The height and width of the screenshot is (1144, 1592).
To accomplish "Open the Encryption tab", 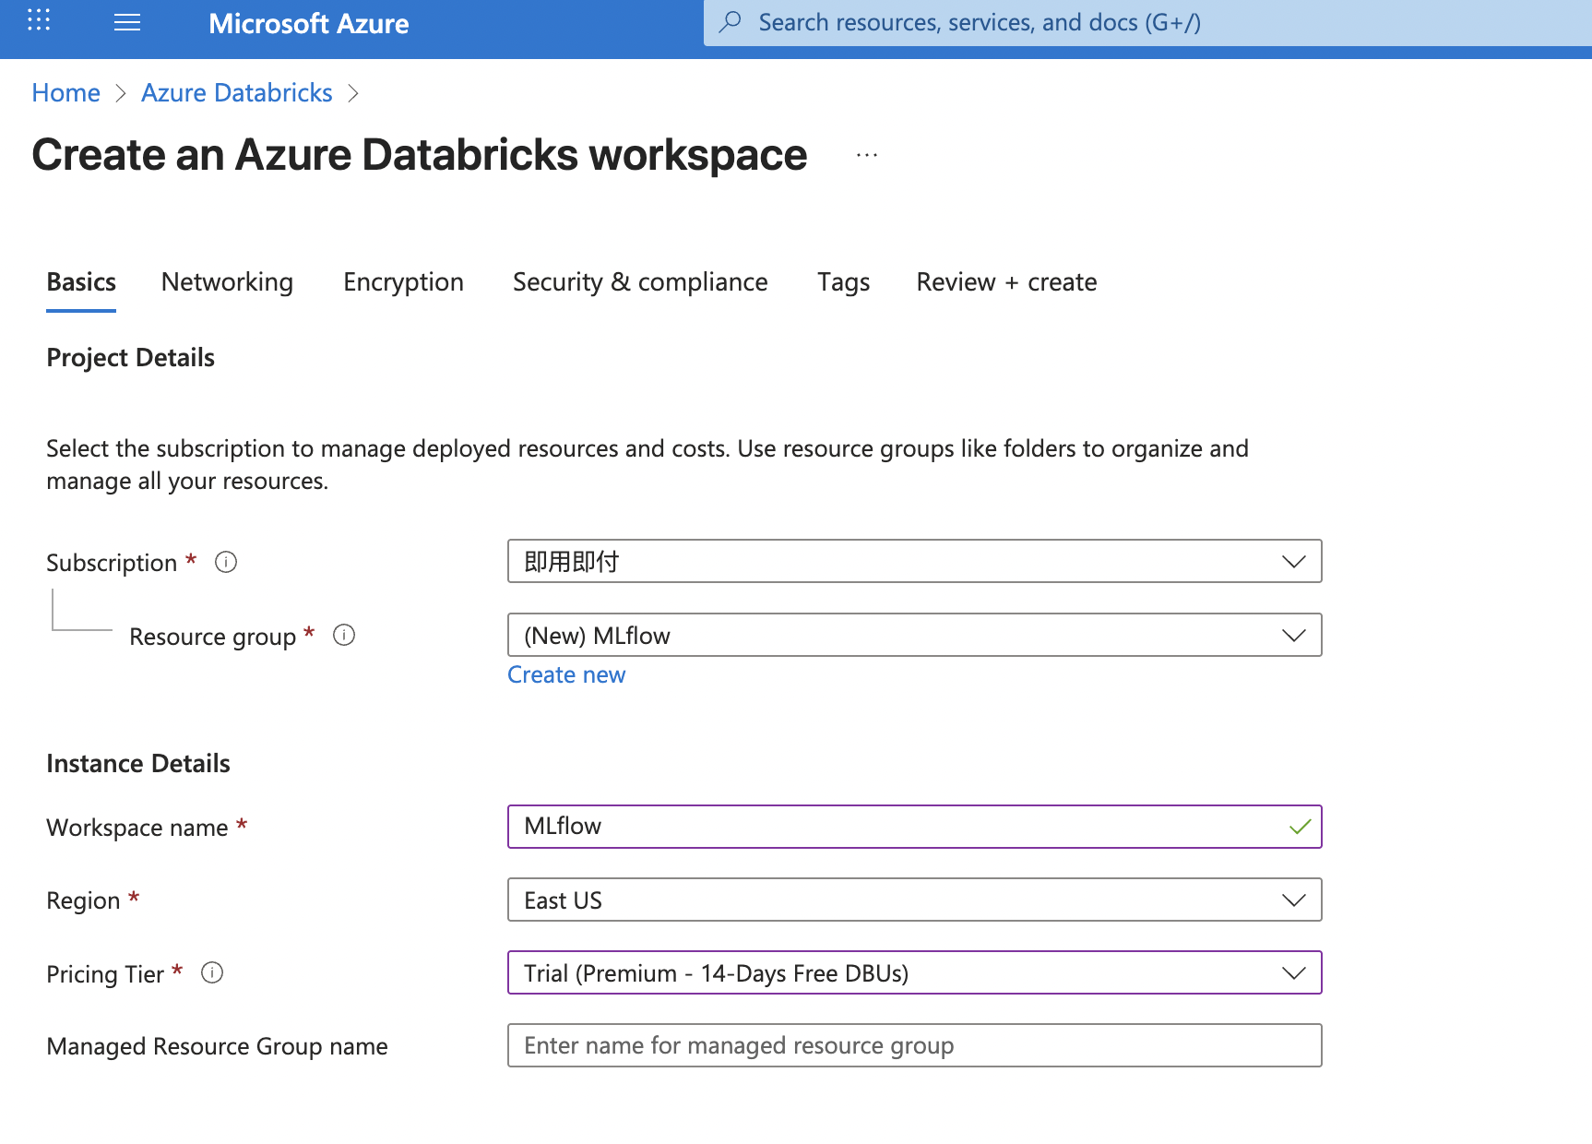I will [404, 282].
